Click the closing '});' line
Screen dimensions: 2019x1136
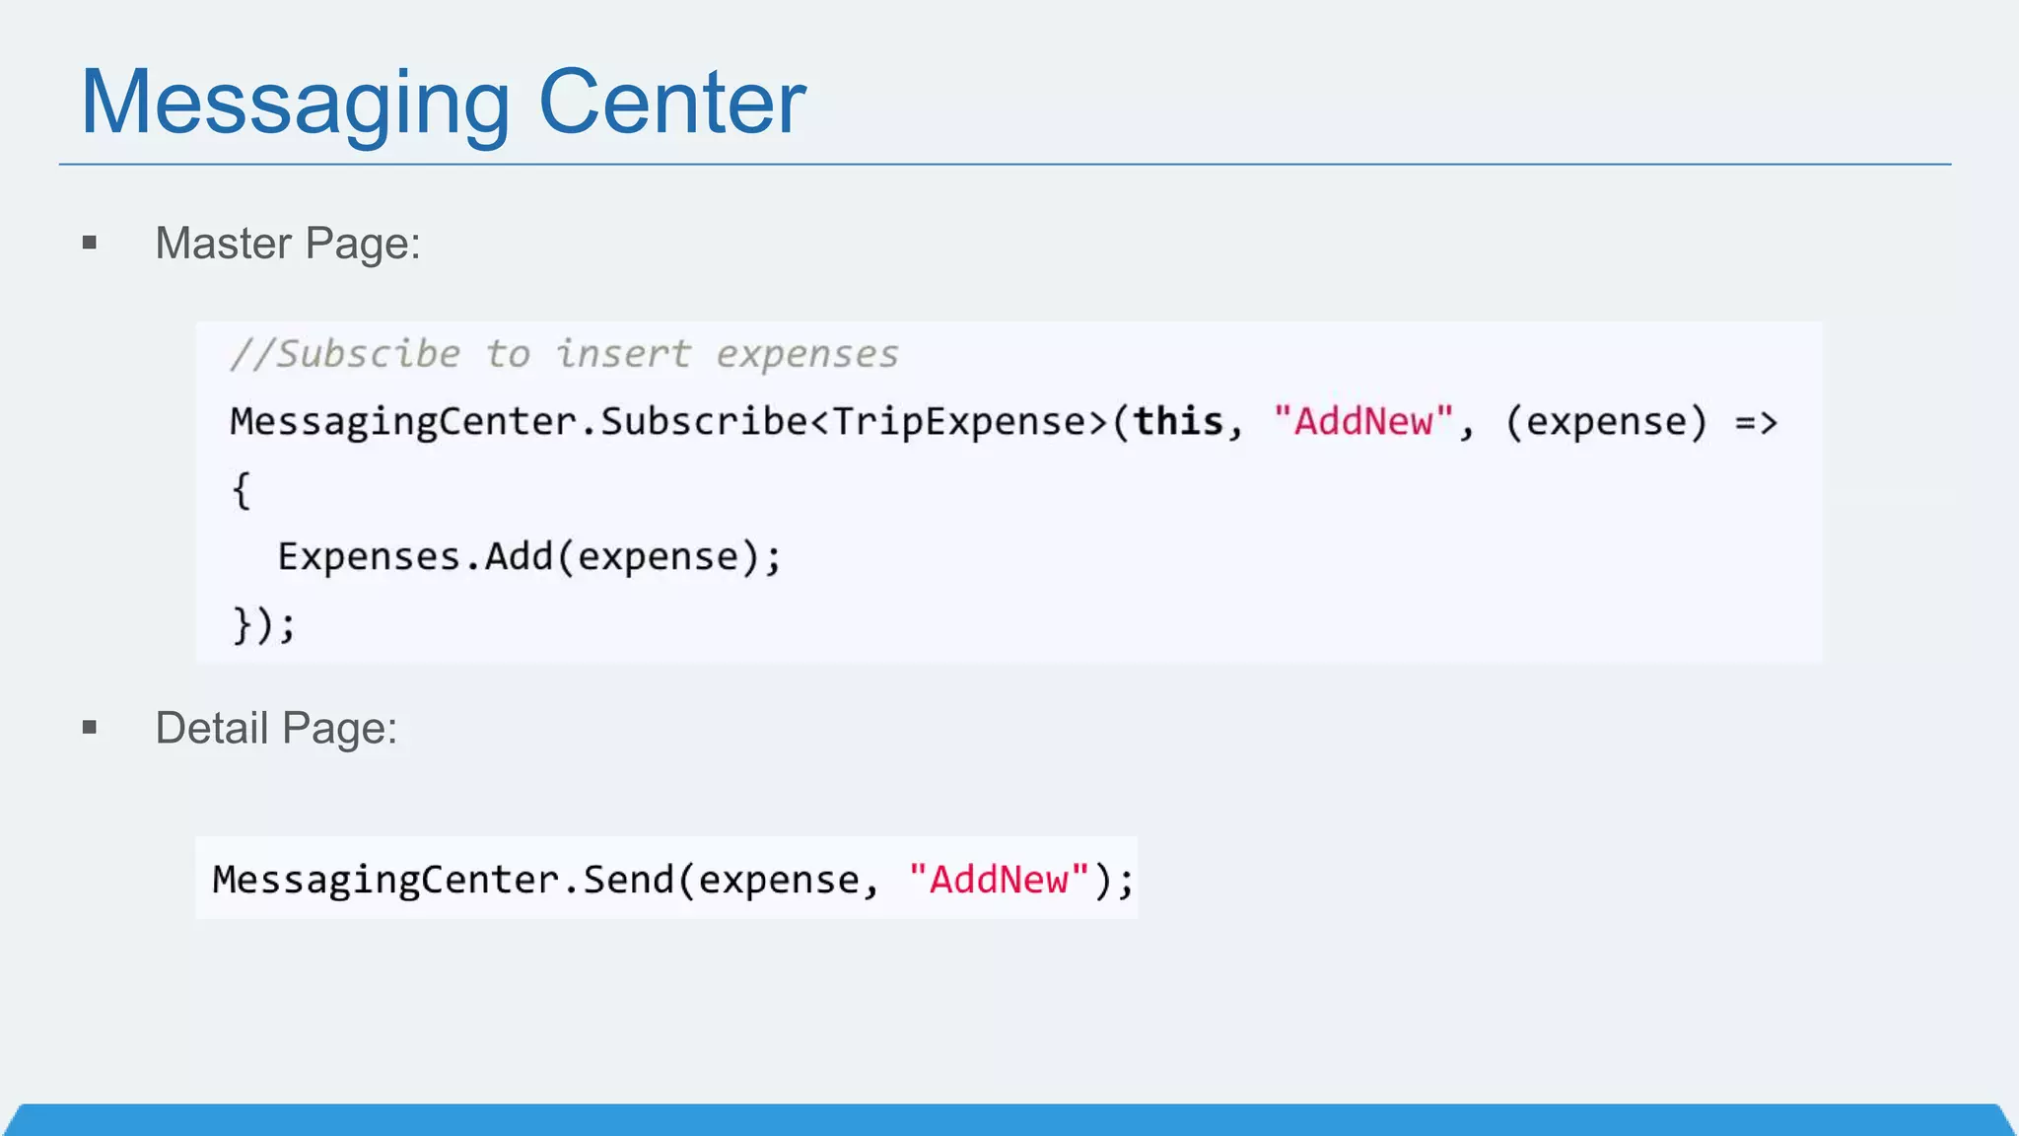pyautogui.click(x=263, y=625)
